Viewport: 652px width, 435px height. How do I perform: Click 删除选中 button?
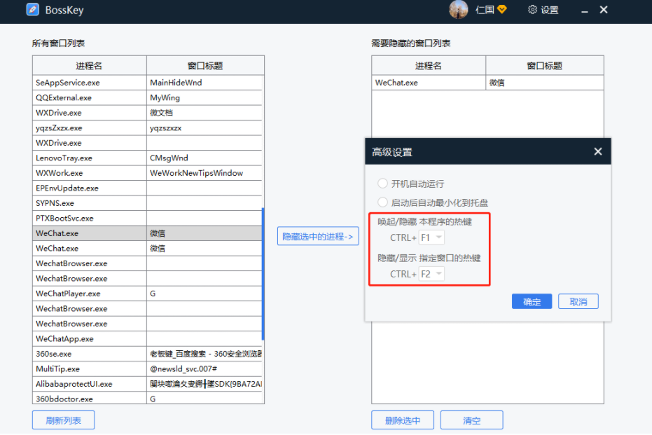(403, 420)
